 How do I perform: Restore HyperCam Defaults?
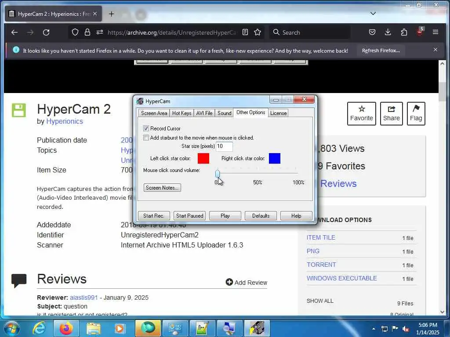(261, 216)
